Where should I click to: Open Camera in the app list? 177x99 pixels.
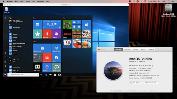click(x=13, y=41)
